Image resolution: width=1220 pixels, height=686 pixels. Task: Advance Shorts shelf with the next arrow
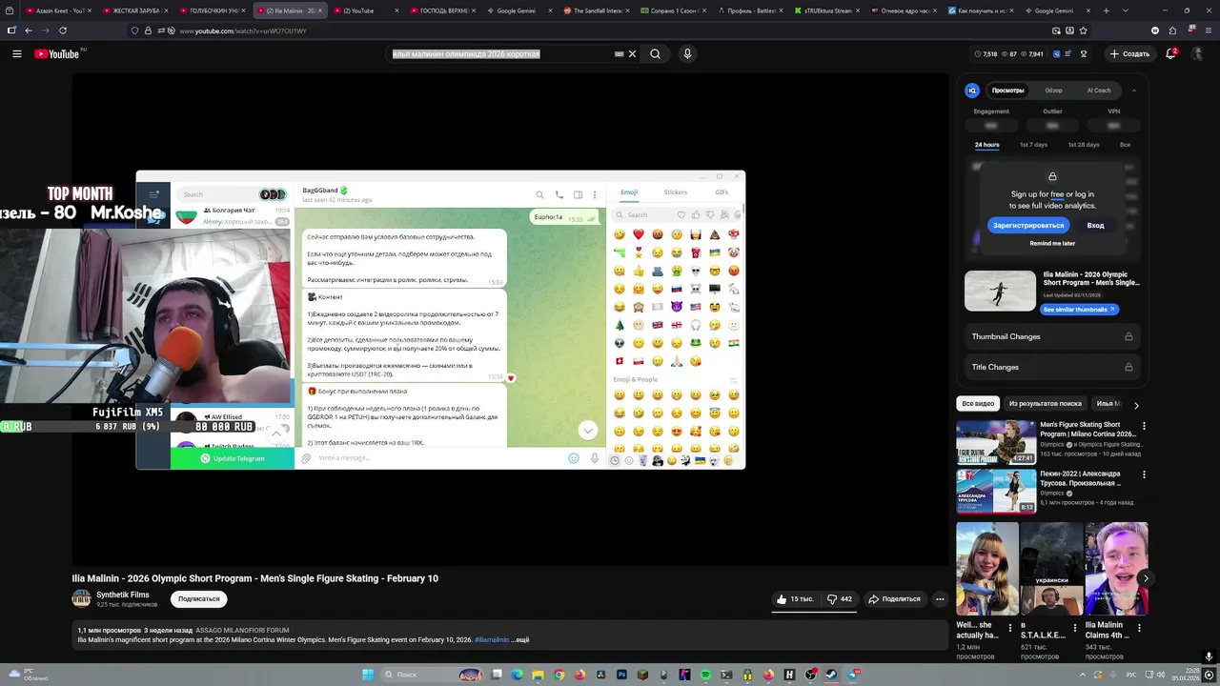pyautogui.click(x=1146, y=578)
